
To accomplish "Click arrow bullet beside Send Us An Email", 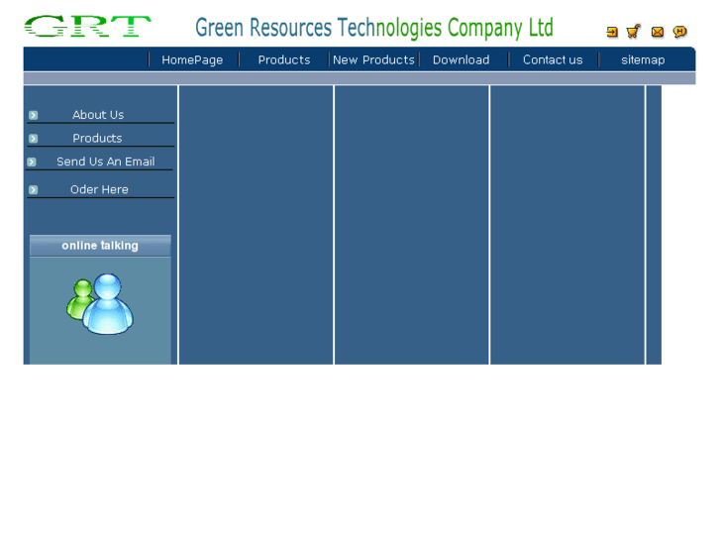I will (x=32, y=162).
